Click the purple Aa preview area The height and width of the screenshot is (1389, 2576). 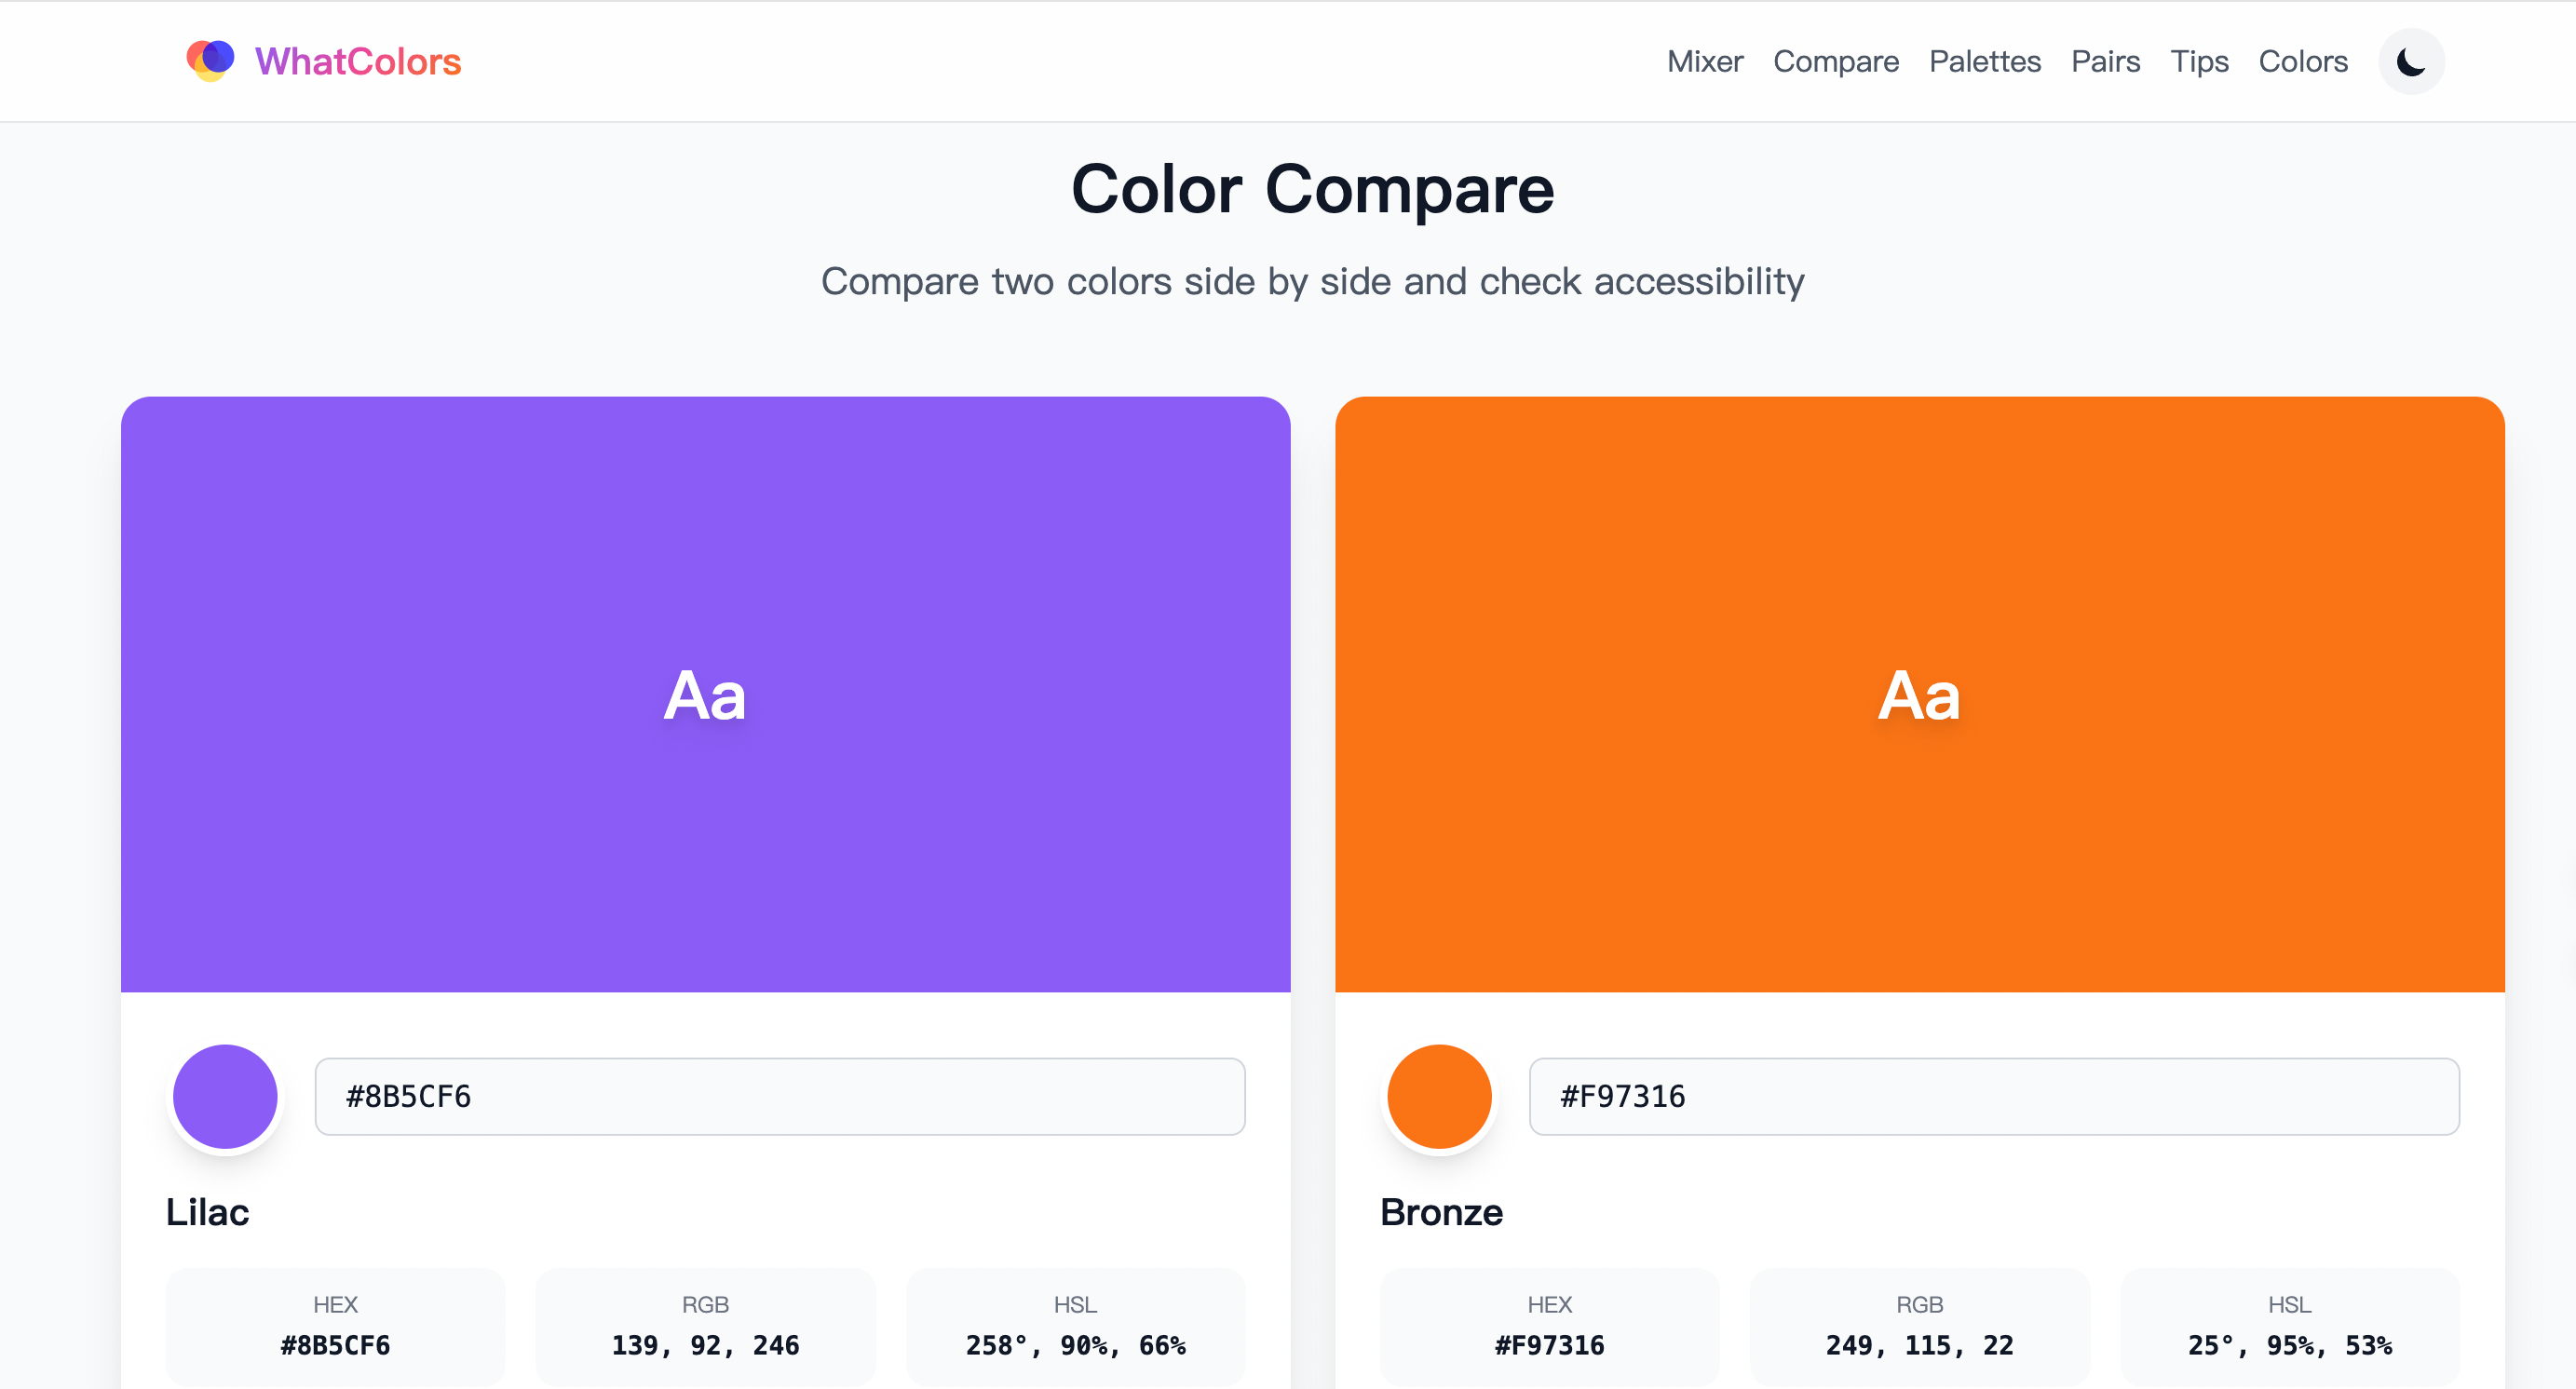(x=705, y=694)
